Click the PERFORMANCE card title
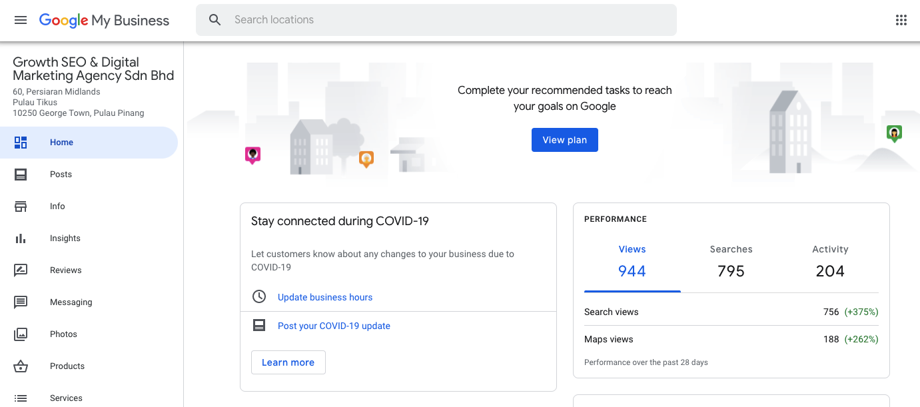Viewport: 920px width, 407px height. pyautogui.click(x=616, y=219)
